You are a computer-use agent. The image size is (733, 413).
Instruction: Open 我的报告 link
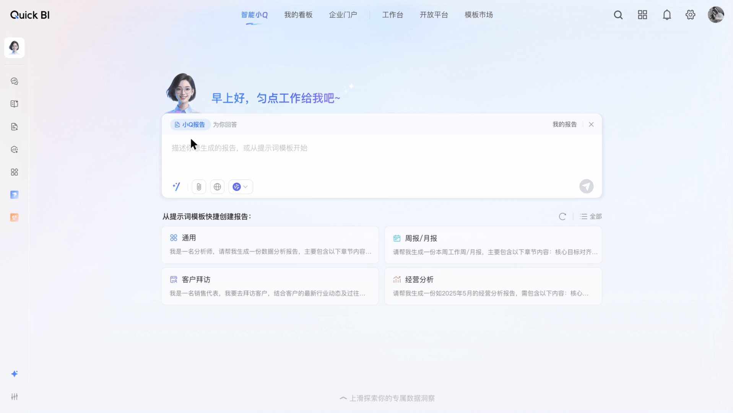click(x=564, y=124)
